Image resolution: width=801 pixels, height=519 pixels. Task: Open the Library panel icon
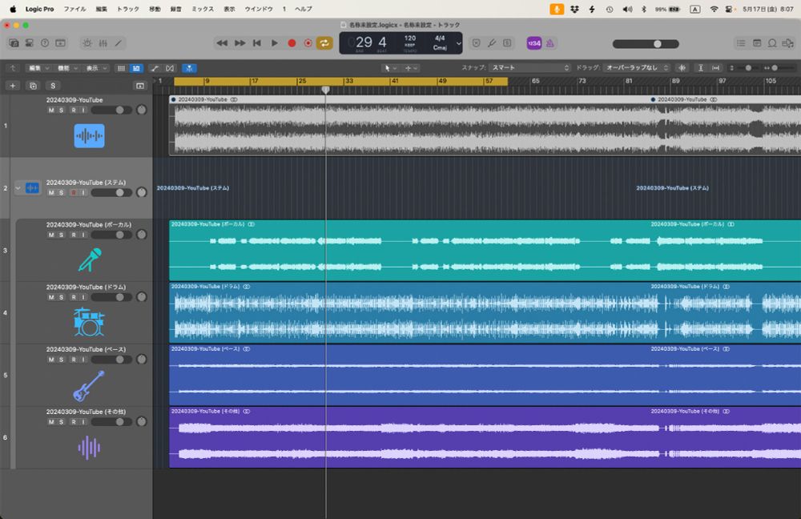[14, 43]
